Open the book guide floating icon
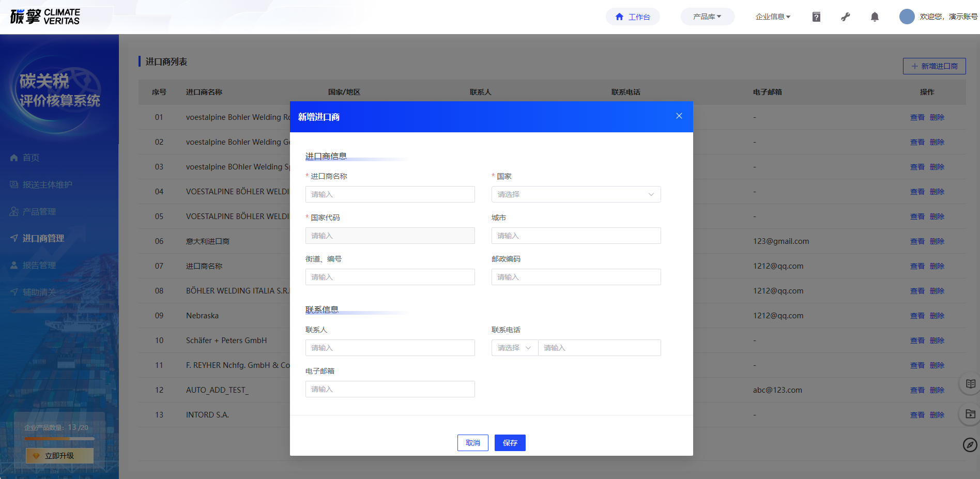 coord(970,384)
